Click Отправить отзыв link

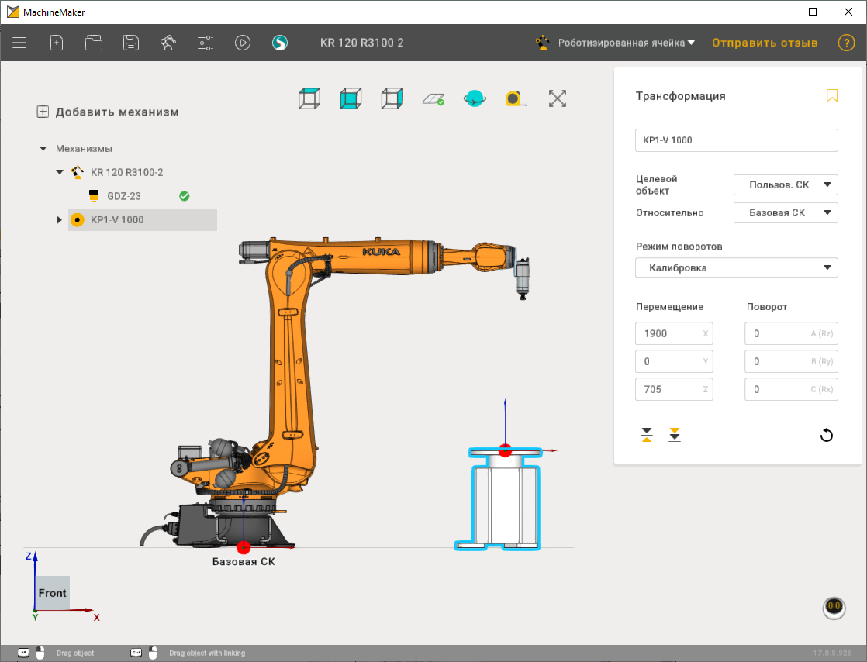click(x=765, y=43)
